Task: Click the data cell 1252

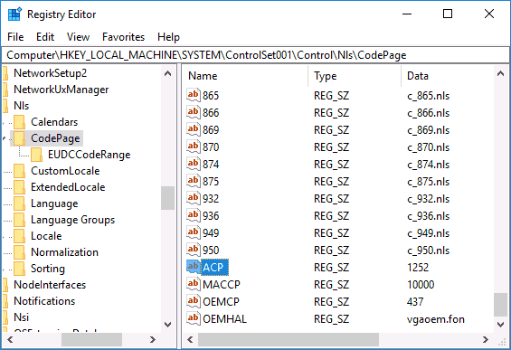Action: pos(418,268)
